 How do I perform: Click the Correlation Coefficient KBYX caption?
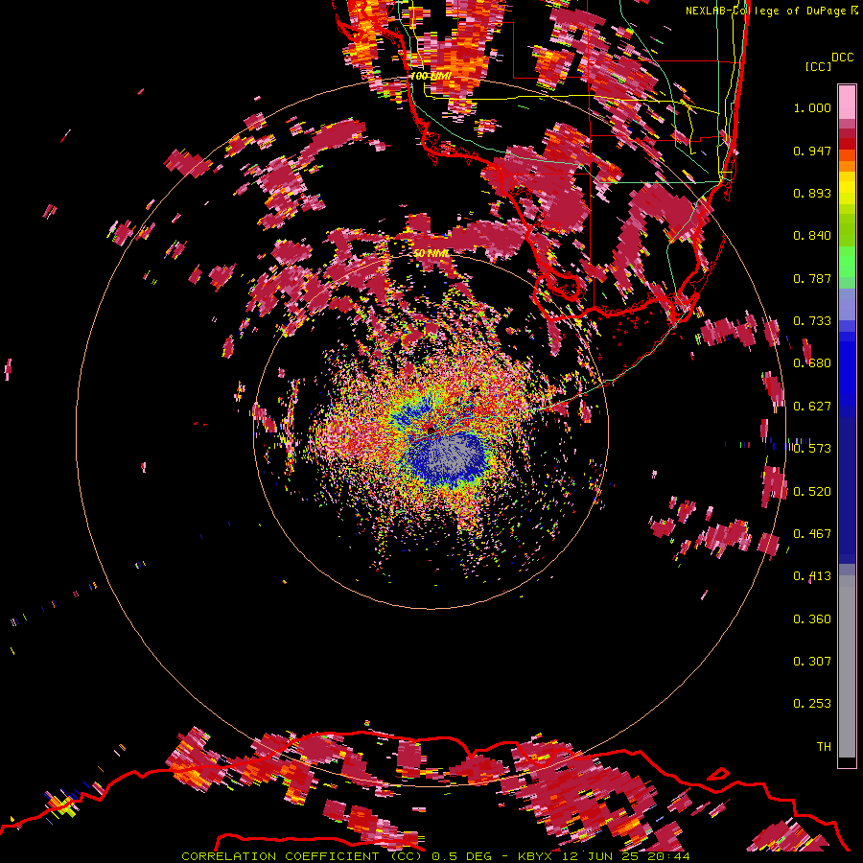coord(435,856)
